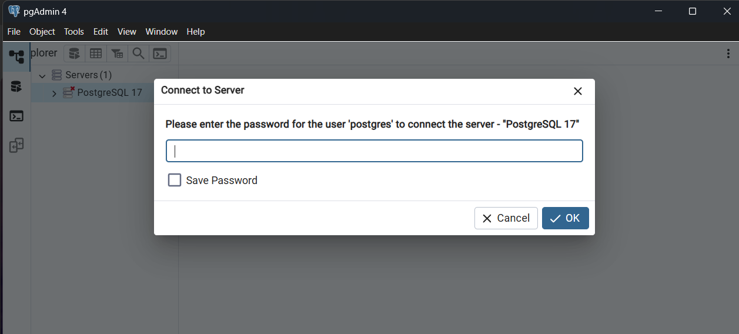Open the vertical three-dot options menu
Viewport: 739px width, 334px height.
(728, 54)
